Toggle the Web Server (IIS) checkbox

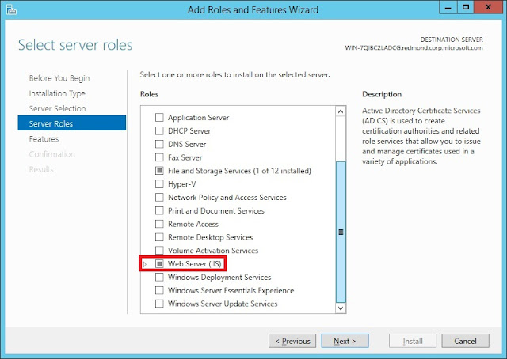tap(159, 263)
